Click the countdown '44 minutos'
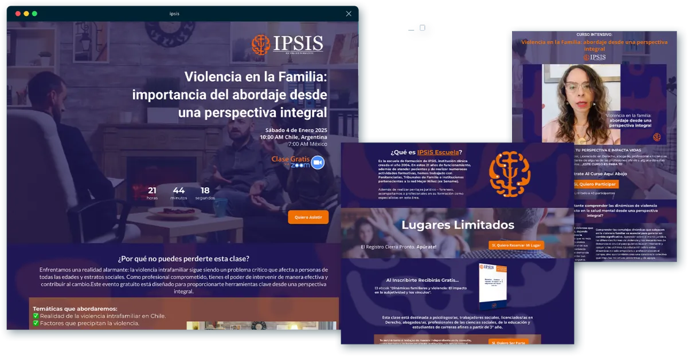The image size is (688, 356). click(x=179, y=193)
